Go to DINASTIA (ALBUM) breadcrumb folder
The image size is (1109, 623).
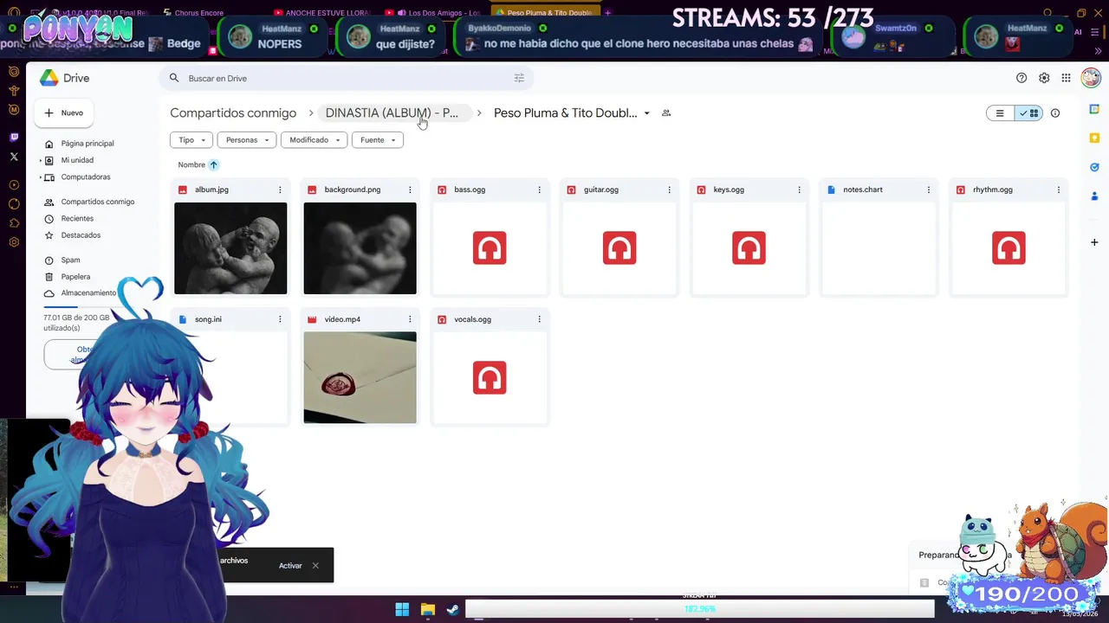392,113
